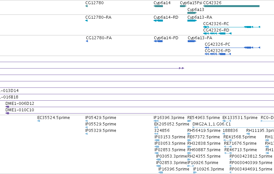Viewport: 274px width, 174px height.
Task: Click the Cyp6a15Psi gene label
Action: (x=191, y=3)
